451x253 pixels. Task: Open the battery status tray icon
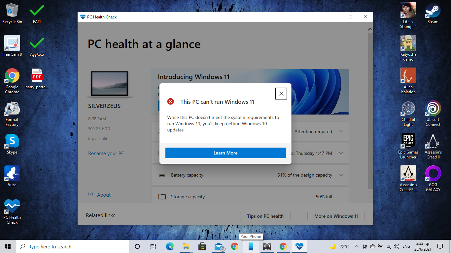[x=380, y=246]
